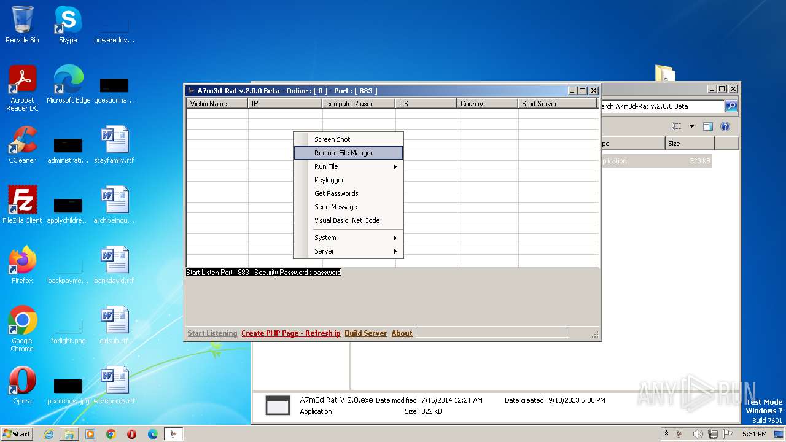Open archiveindu... document on desktop
Viewport: 786px width, 442px height.
point(114,205)
